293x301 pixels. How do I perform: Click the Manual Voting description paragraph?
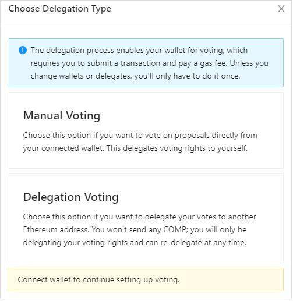[x=140, y=141]
